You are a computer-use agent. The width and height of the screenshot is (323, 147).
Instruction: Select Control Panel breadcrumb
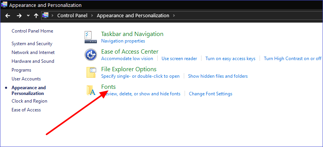[72, 16]
